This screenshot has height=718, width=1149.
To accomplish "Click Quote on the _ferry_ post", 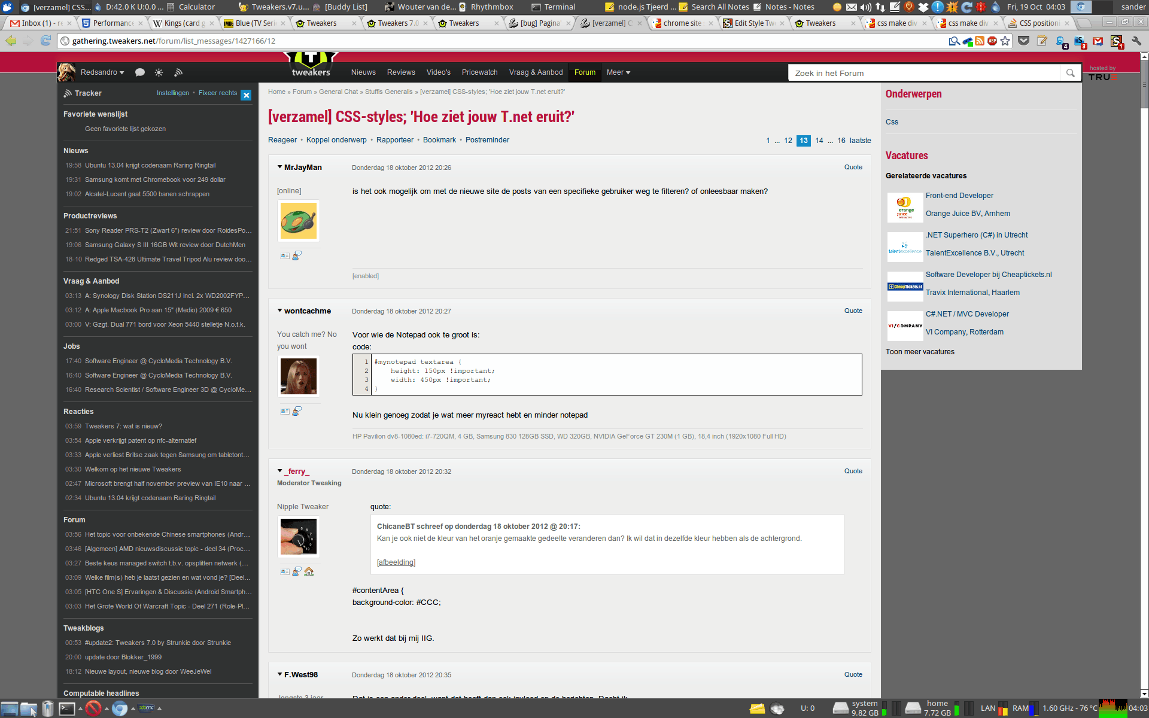I will pyautogui.click(x=853, y=471).
